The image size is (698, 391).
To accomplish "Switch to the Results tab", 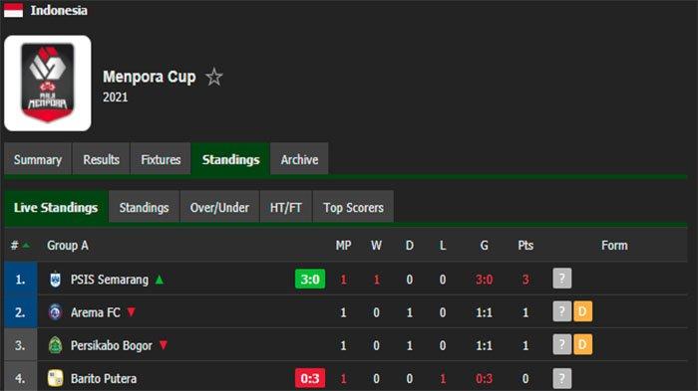I will (x=101, y=159).
